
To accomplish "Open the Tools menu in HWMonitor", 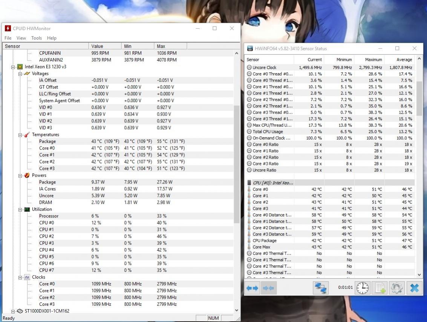I will pos(37,38).
